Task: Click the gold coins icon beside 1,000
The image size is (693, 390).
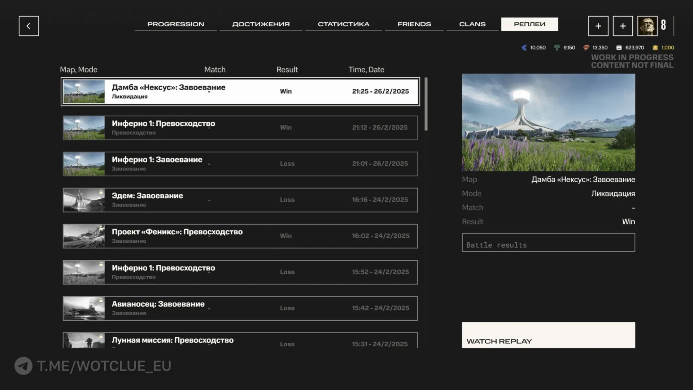Action: click(655, 48)
